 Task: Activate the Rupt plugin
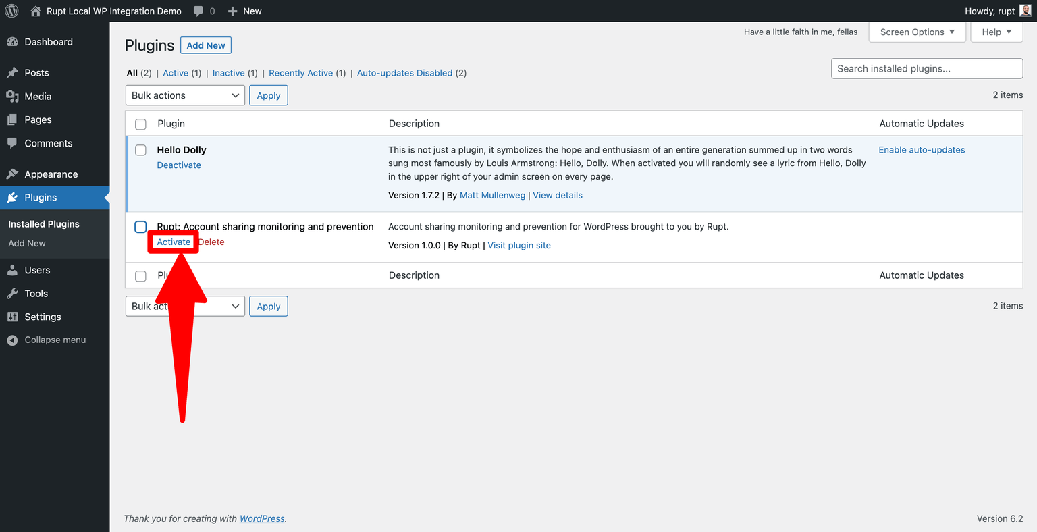(x=174, y=242)
